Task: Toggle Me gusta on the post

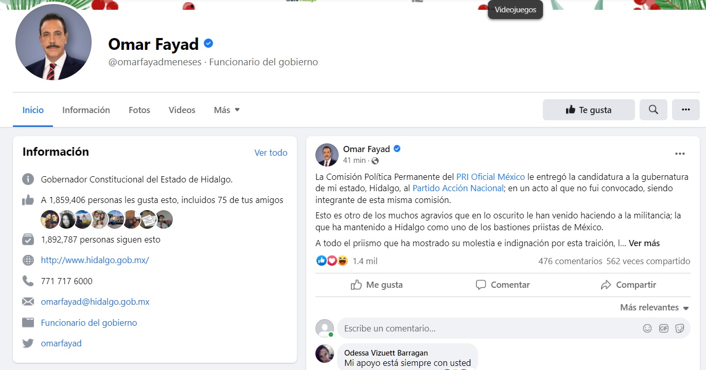Action: tap(377, 285)
